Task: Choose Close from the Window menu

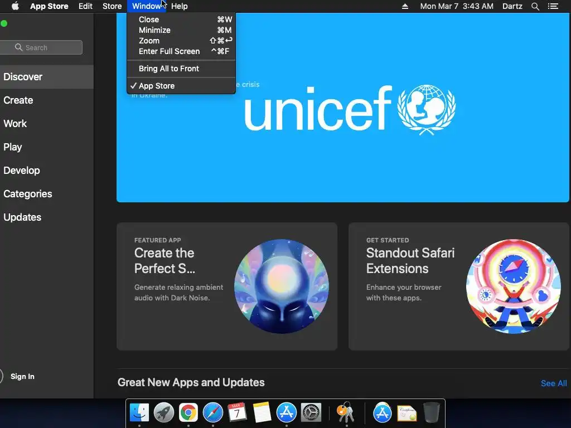Action: click(181, 20)
